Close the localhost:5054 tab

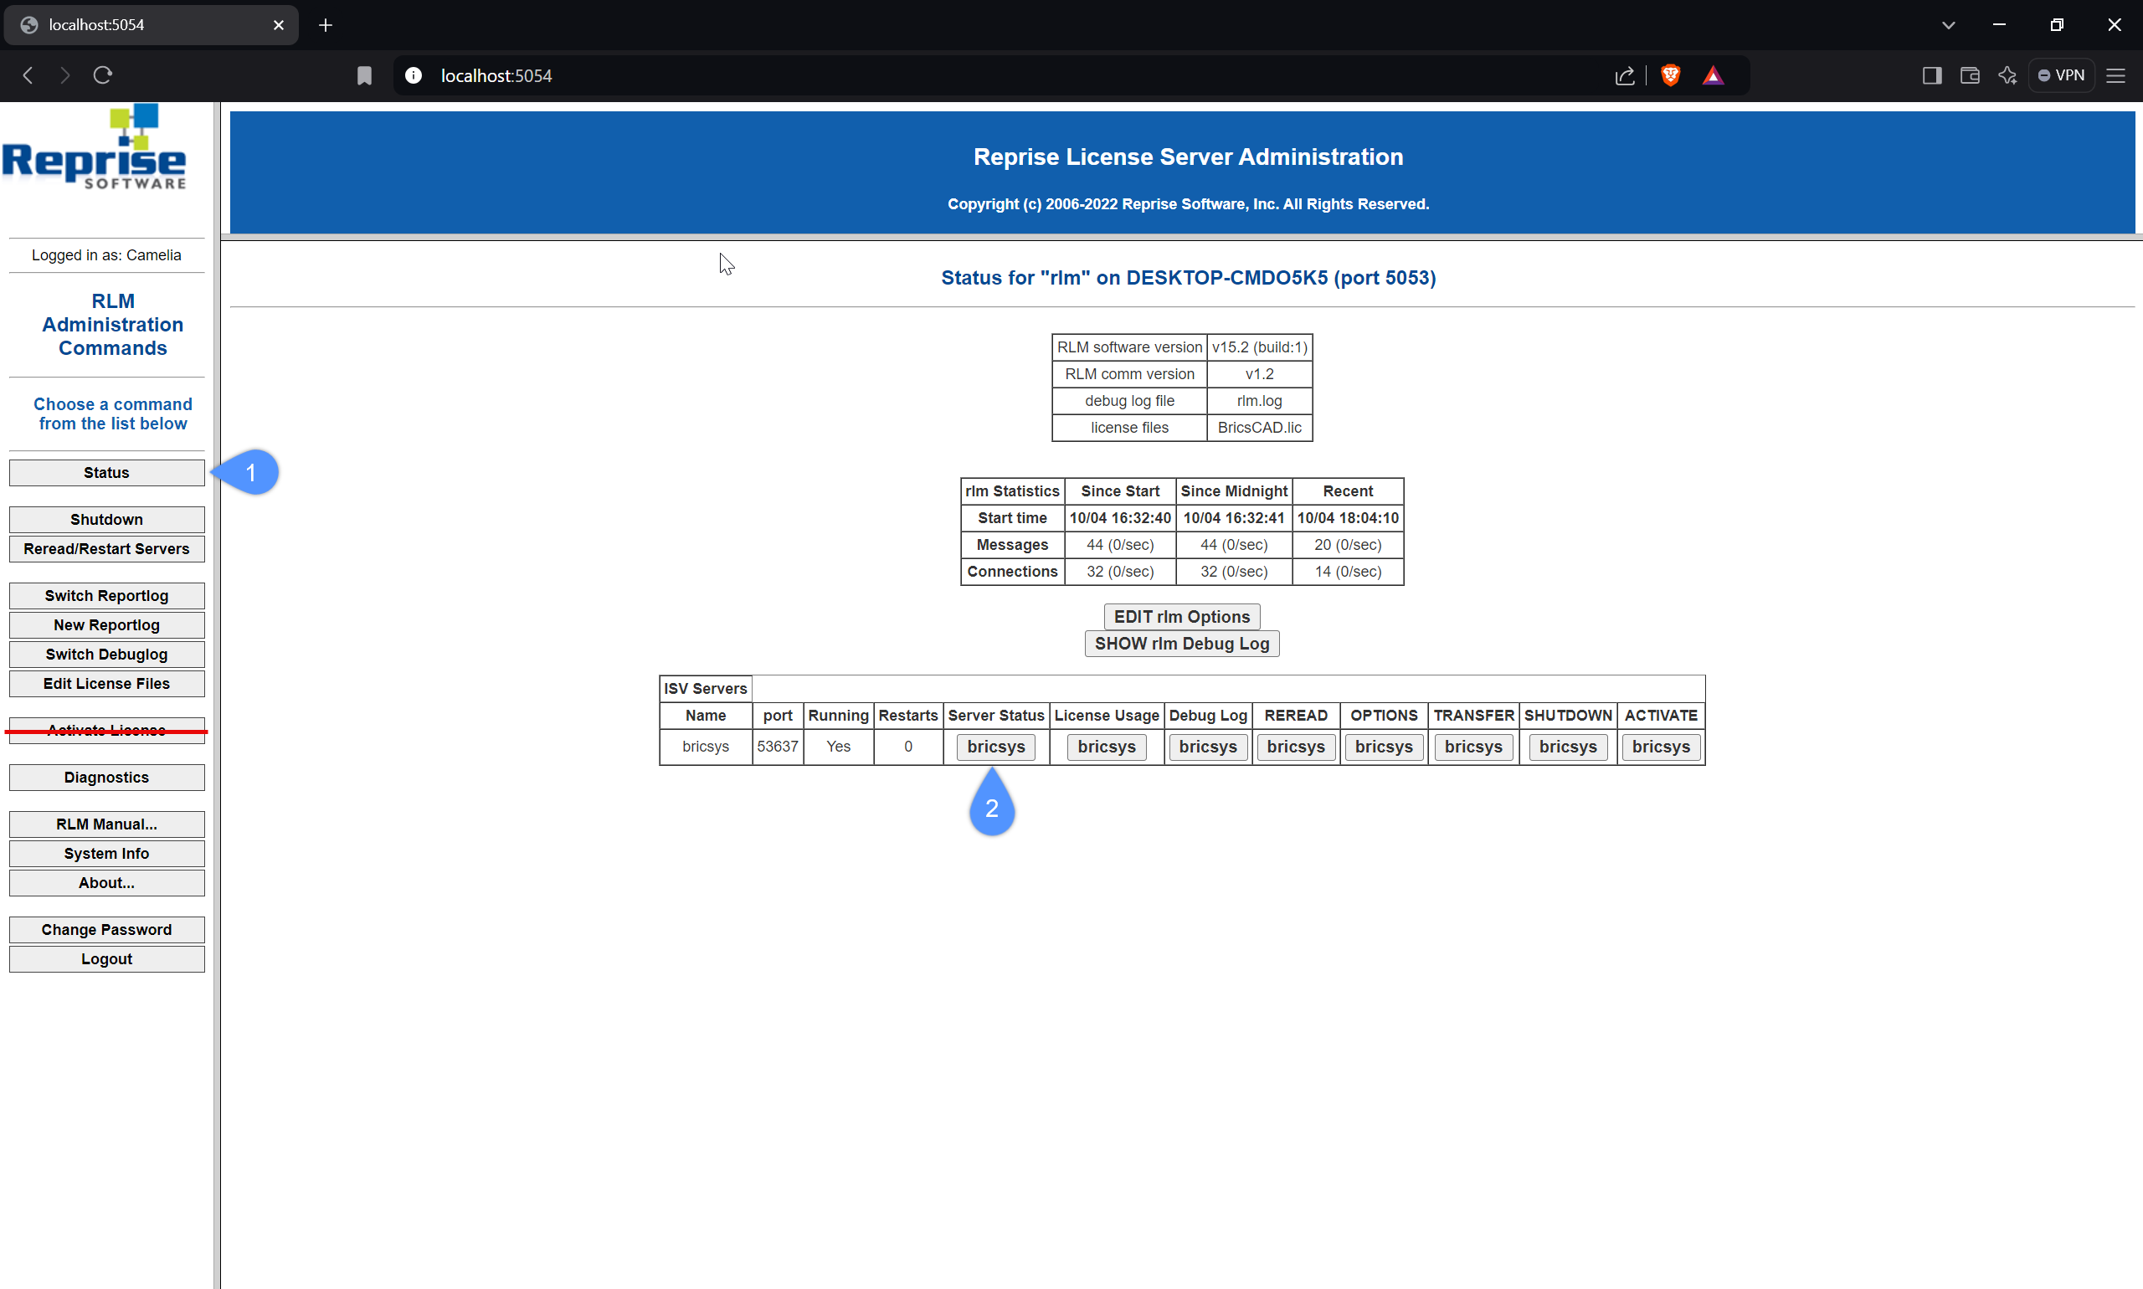[x=278, y=25]
